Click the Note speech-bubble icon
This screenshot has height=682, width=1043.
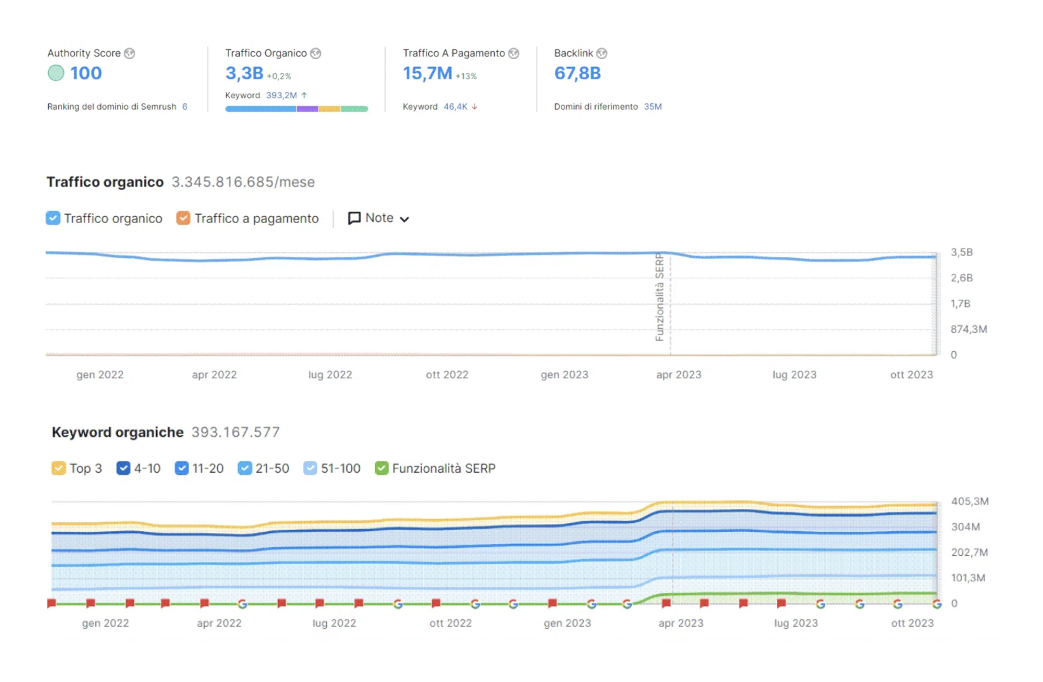[x=354, y=218]
